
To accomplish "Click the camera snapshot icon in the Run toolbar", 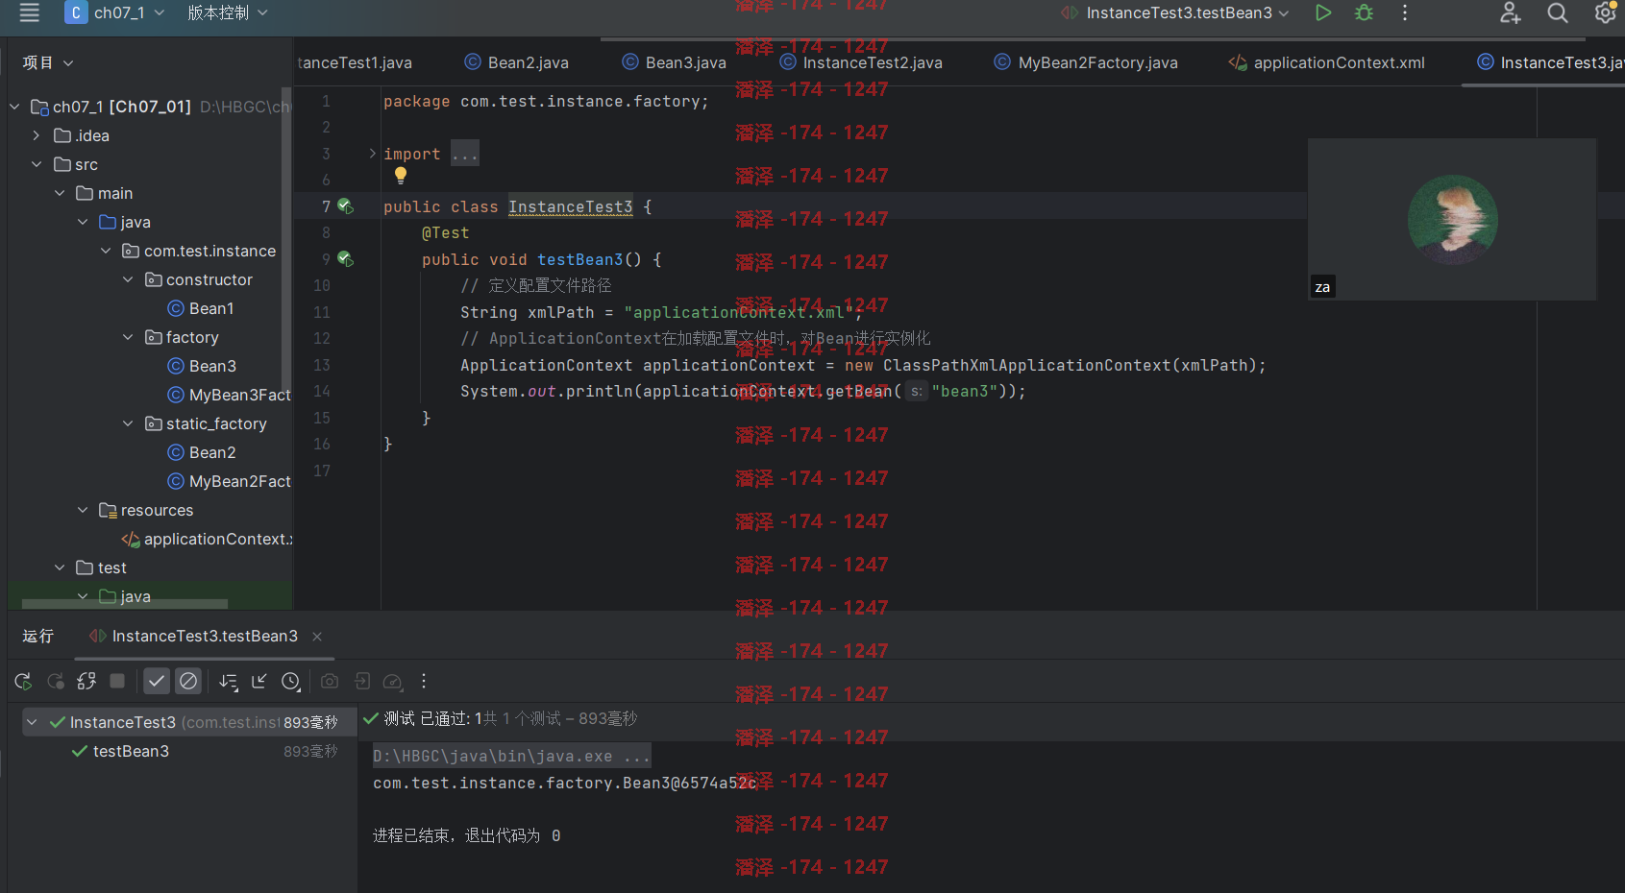I will point(330,681).
